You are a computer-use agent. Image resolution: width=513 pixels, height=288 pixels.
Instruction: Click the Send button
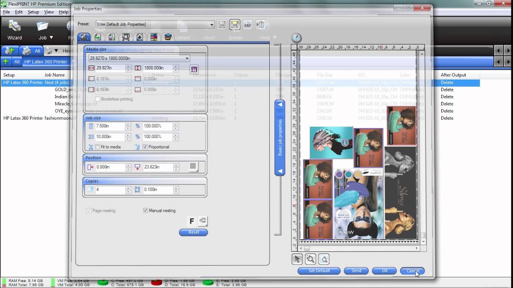click(356, 271)
